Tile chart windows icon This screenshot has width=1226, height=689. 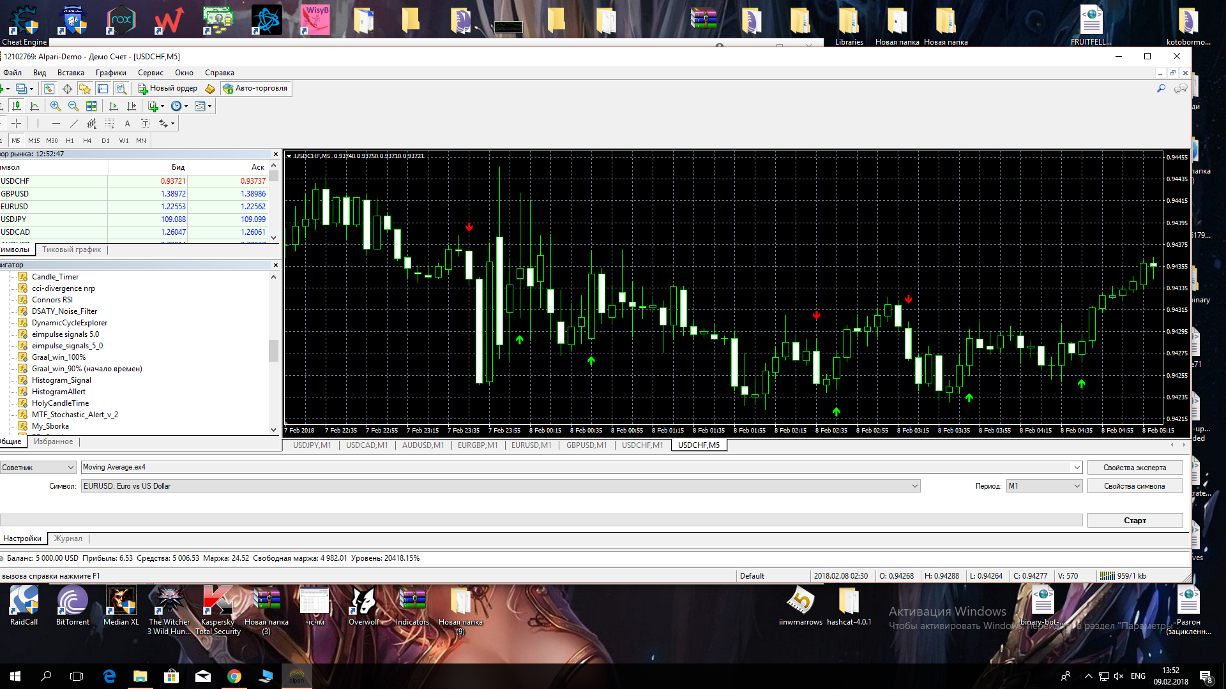click(x=91, y=107)
